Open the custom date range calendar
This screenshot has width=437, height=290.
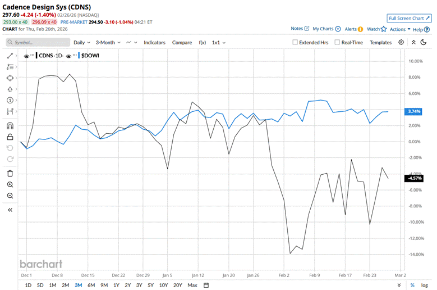point(206,286)
